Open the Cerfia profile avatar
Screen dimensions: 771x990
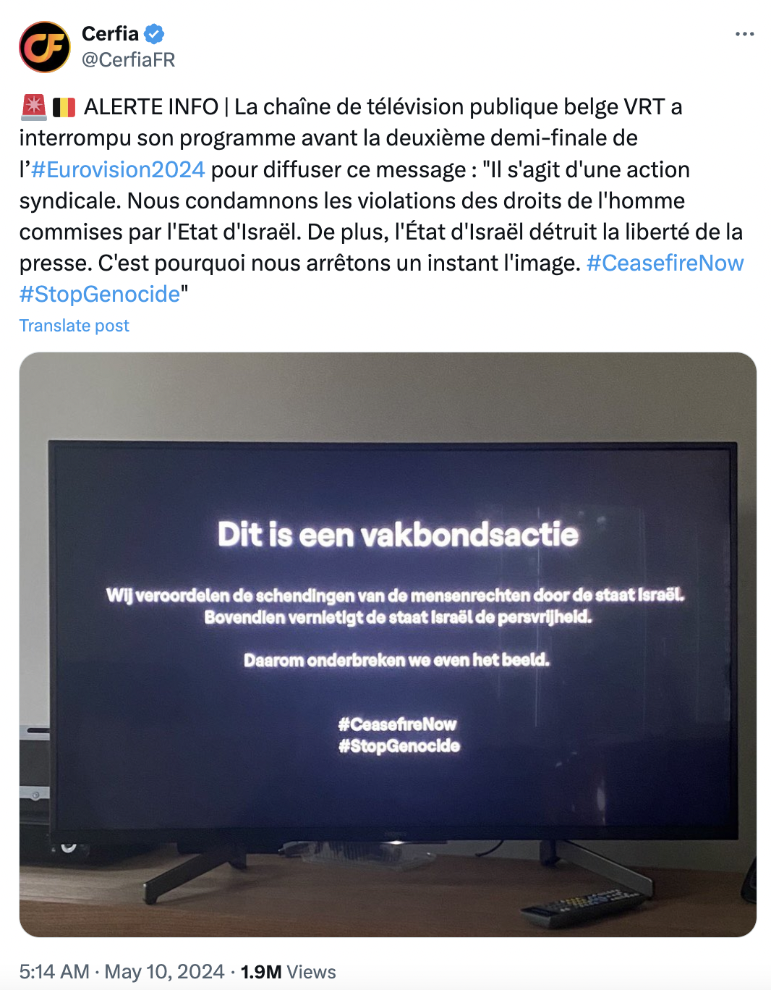tap(45, 47)
